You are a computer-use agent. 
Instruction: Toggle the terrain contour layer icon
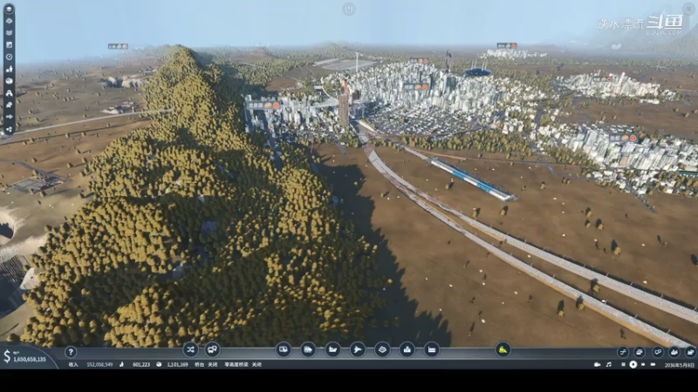pos(9,21)
